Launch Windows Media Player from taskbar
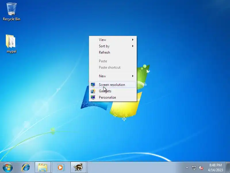230x173 pixels. pyautogui.click(x=60, y=167)
